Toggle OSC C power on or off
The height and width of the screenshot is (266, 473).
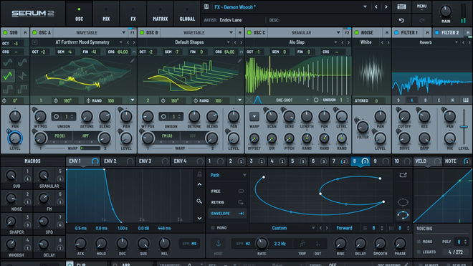(x=249, y=32)
